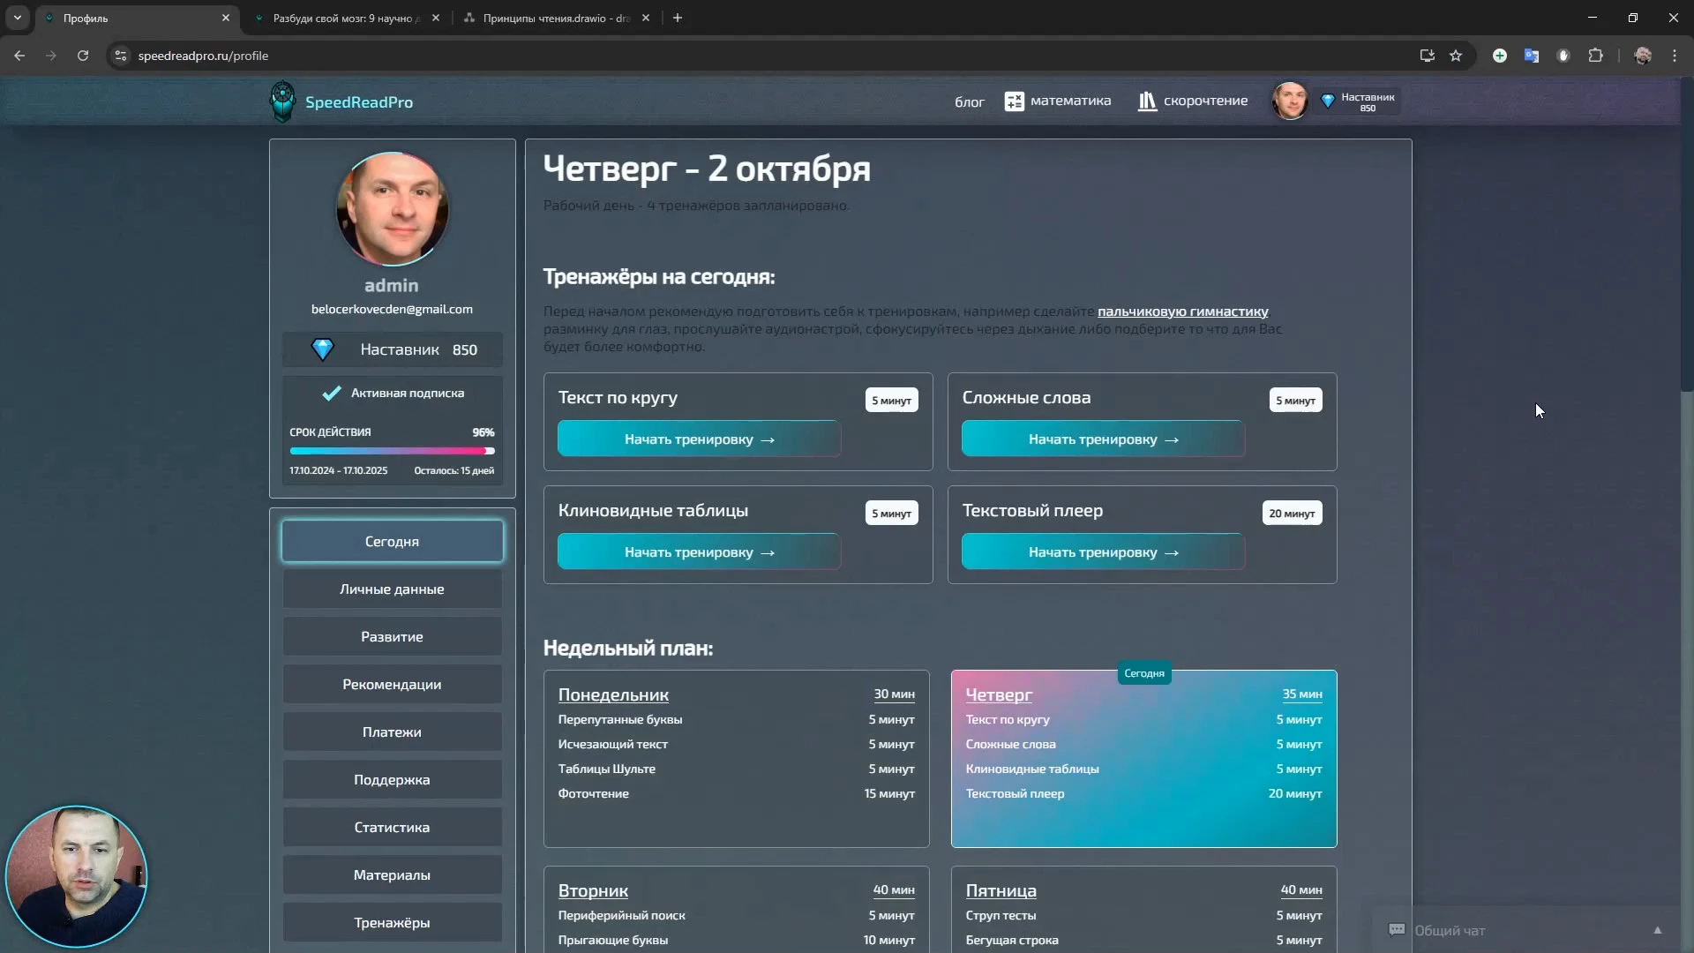The height and width of the screenshot is (953, 1694).
Task: Open the Пятница weekly plan heading
Action: [1001, 890]
